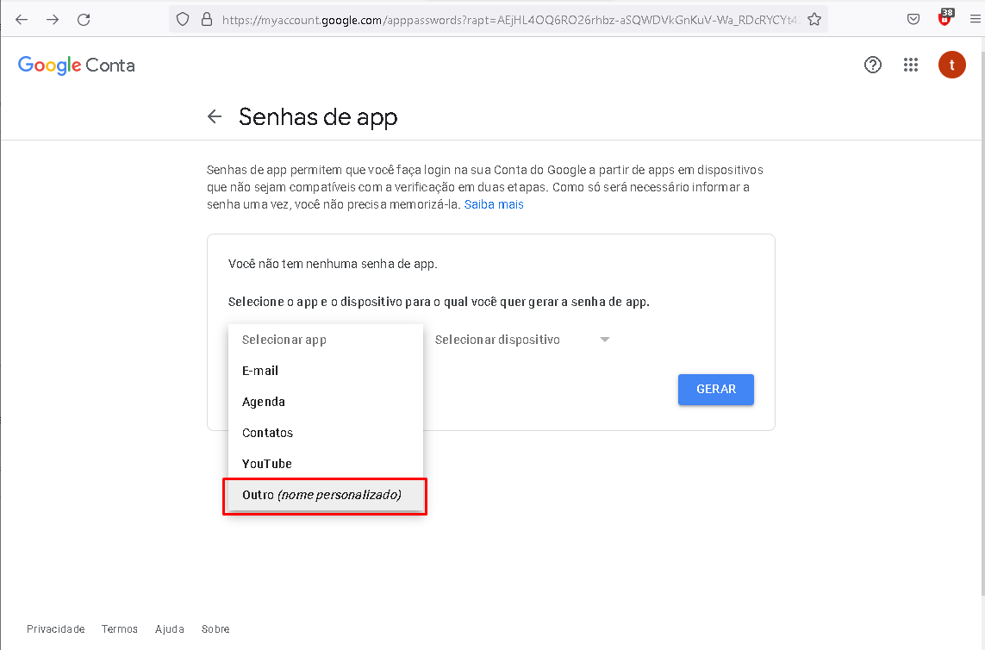Open the account avatar with letter t
Image resolution: width=985 pixels, height=650 pixels.
951,65
